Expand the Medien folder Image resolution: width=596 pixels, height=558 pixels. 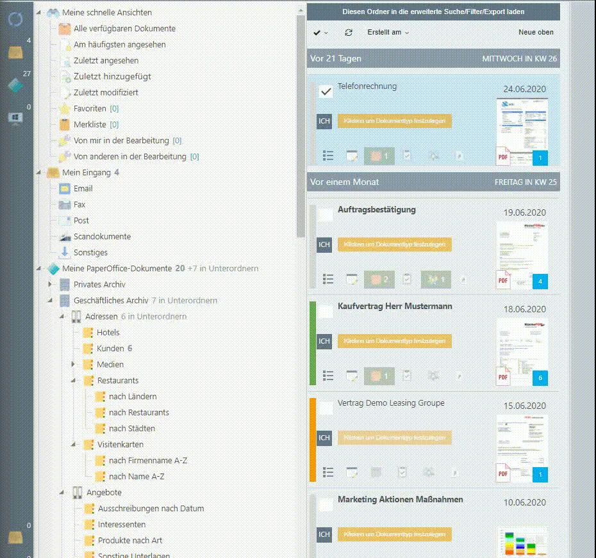pyautogui.click(x=73, y=364)
